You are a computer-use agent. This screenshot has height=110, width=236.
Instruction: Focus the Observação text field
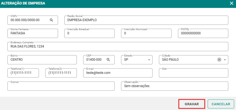point(174,86)
